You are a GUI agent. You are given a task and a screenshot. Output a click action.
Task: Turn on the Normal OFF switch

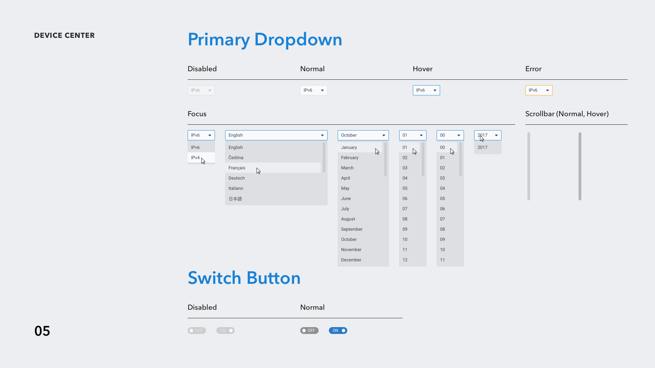click(309, 331)
